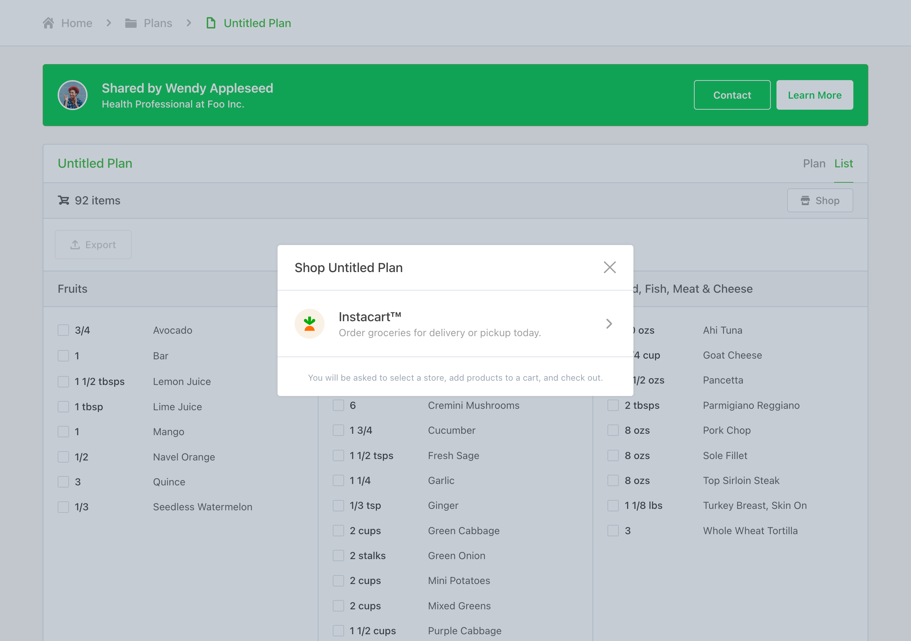The image size is (911, 641).
Task: Check the Avocado checkbox
Action: pyautogui.click(x=63, y=330)
